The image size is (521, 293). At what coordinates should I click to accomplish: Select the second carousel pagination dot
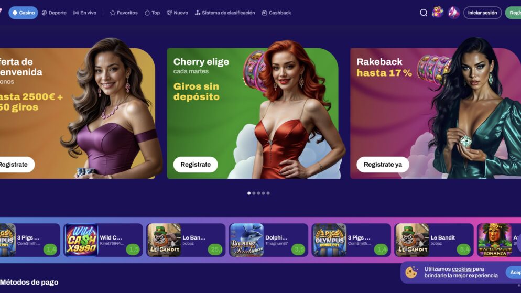254,193
